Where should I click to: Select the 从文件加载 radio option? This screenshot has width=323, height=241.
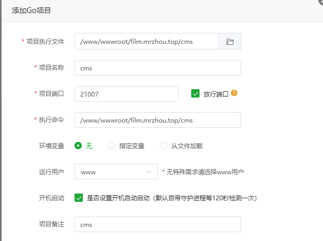(x=164, y=146)
